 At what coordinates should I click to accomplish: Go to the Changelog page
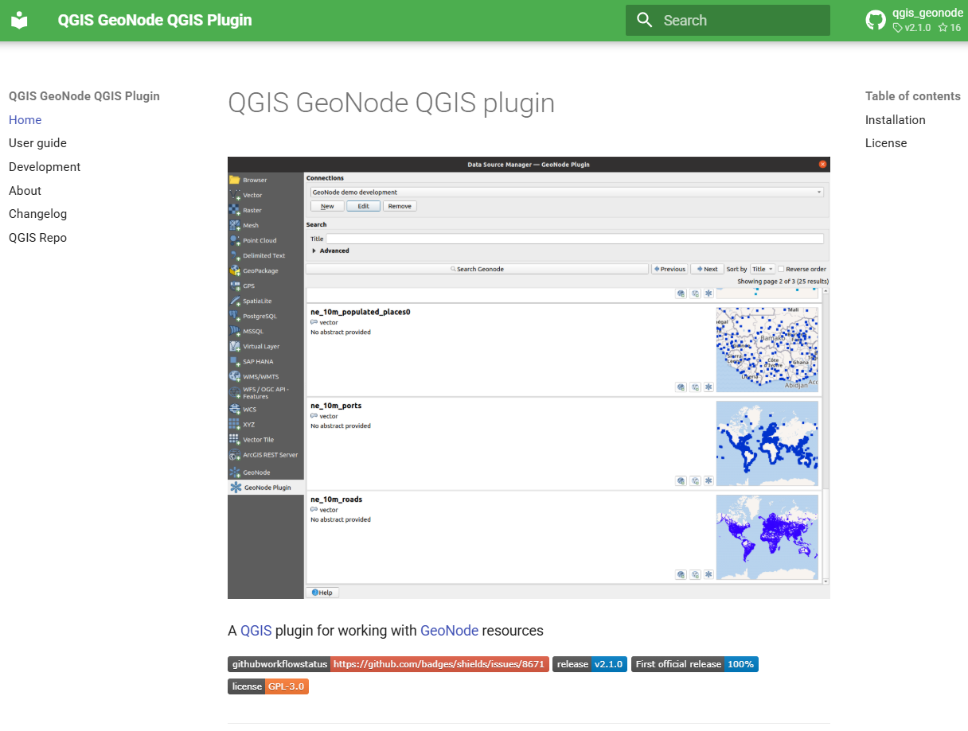(37, 214)
